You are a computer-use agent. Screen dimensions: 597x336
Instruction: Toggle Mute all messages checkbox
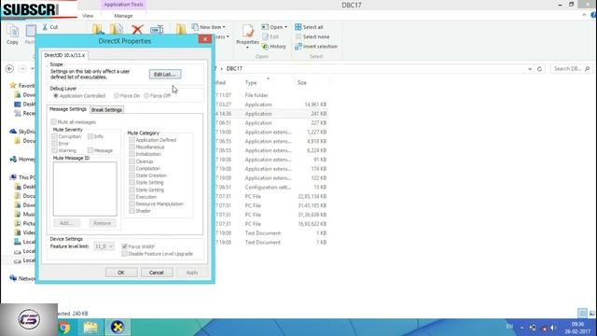pos(54,122)
